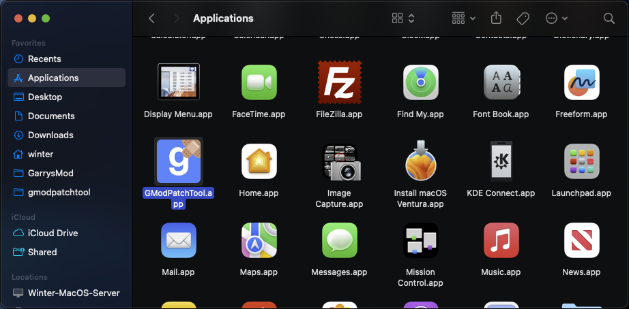Viewport: 629px width, 309px height.
Task: Click the Install macOS Ventura icon
Action: tap(420, 161)
